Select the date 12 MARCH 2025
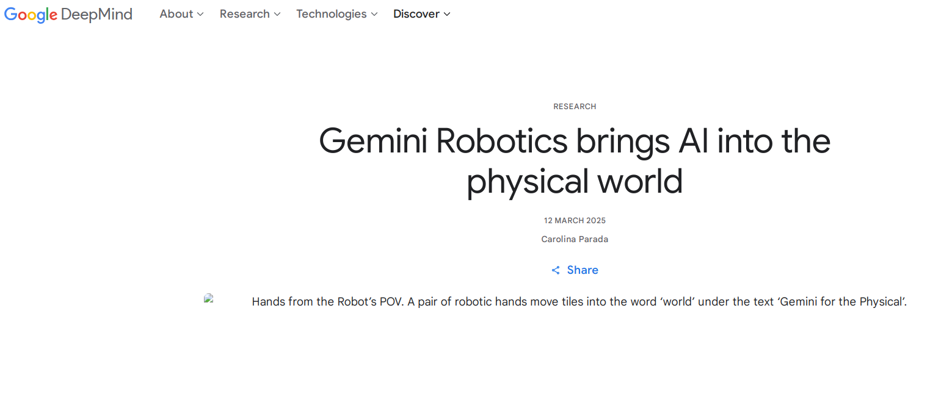The width and height of the screenshot is (944, 408). coord(575,221)
